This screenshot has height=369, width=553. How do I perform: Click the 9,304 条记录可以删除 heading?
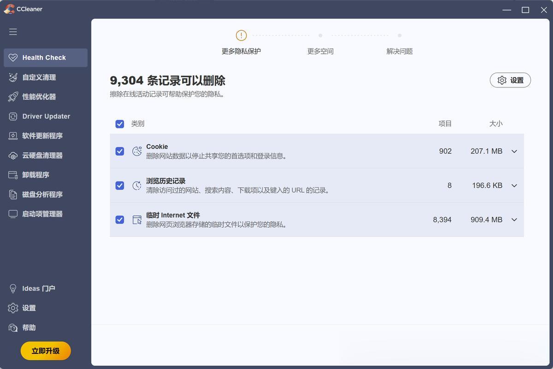click(x=168, y=81)
